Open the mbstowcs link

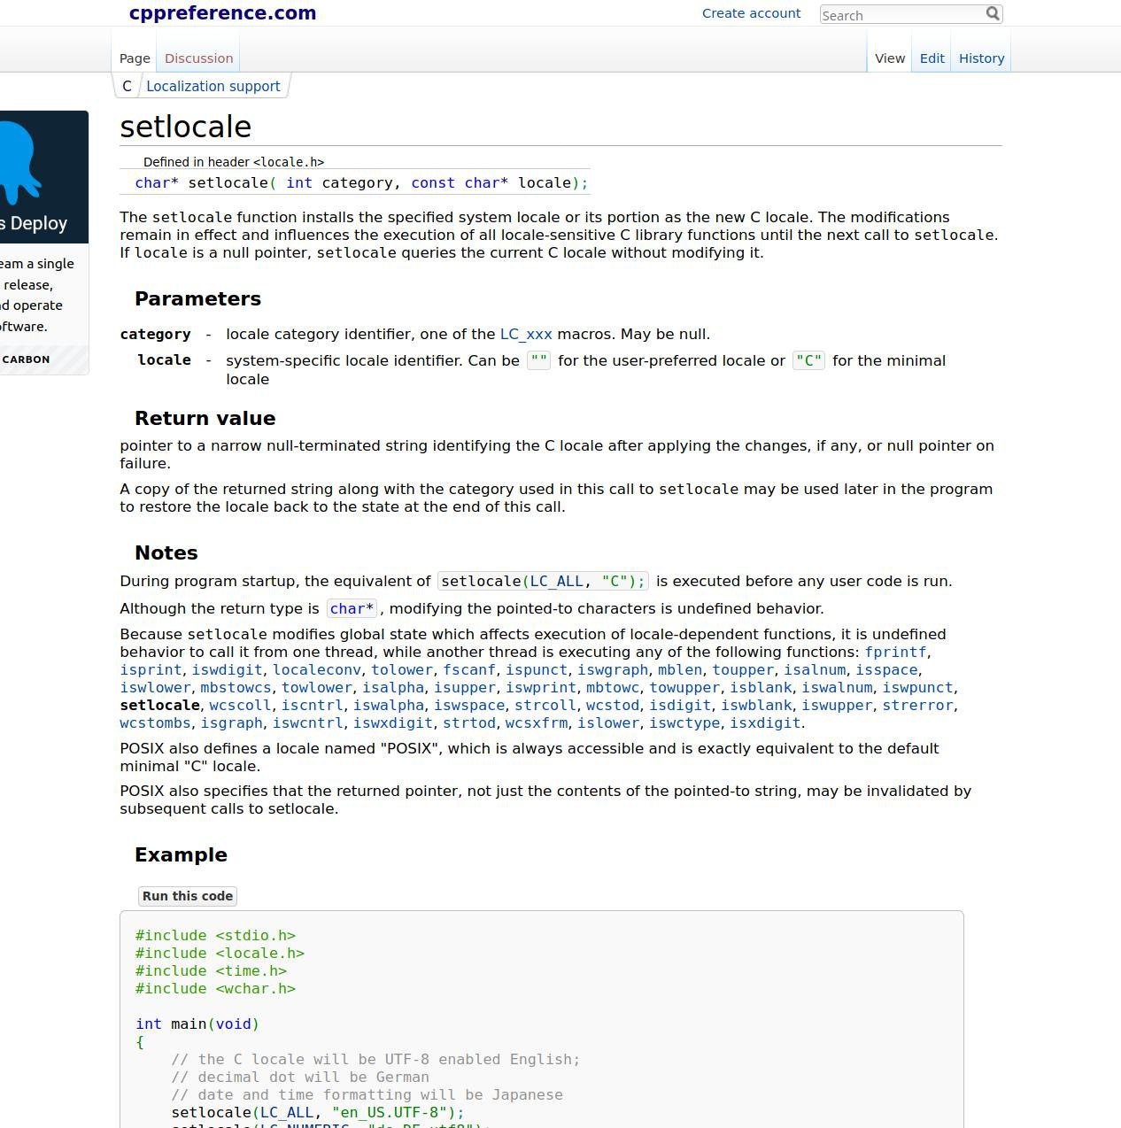[x=236, y=688]
